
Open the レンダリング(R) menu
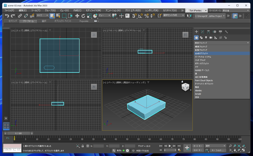[x=152, y=10]
